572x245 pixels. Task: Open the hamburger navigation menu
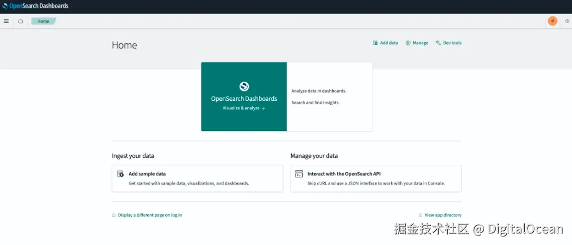click(6, 21)
